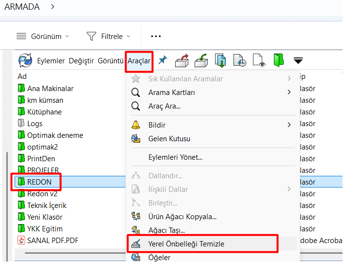
Task: Choose Gelen Kutusu from the menu
Action: (x=169, y=139)
